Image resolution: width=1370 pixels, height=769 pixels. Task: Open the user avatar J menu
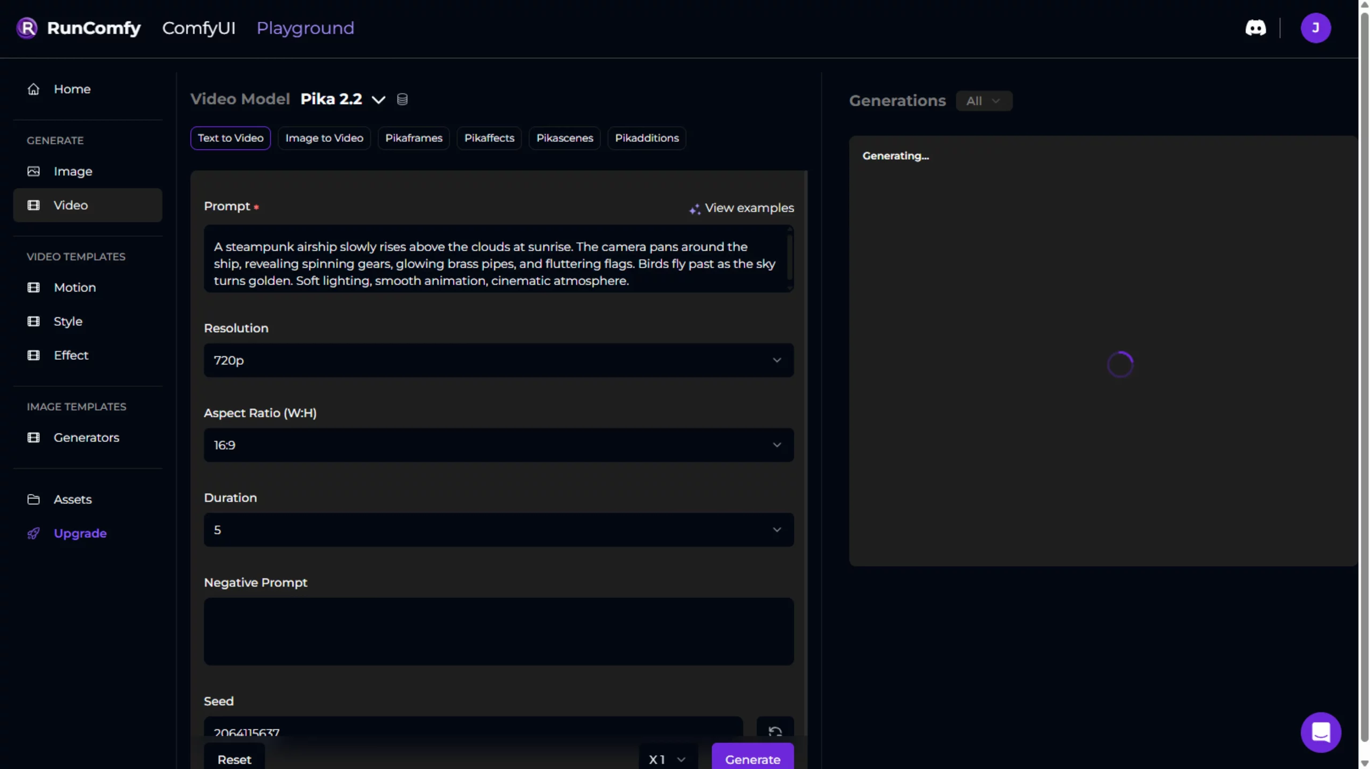pos(1315,28)
